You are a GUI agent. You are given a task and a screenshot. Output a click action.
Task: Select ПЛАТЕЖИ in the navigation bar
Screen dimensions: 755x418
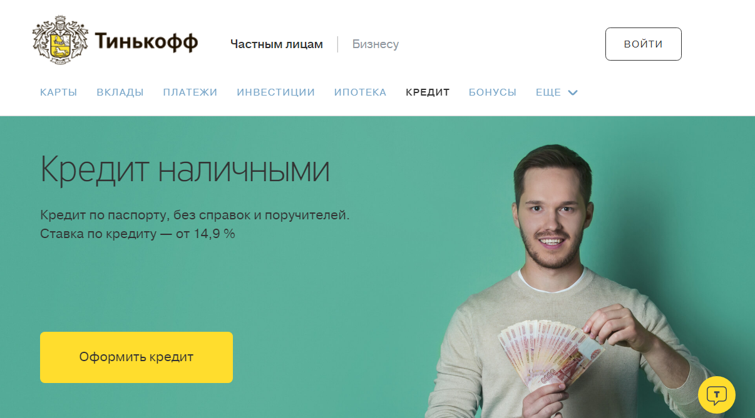(x=190, y=92)
